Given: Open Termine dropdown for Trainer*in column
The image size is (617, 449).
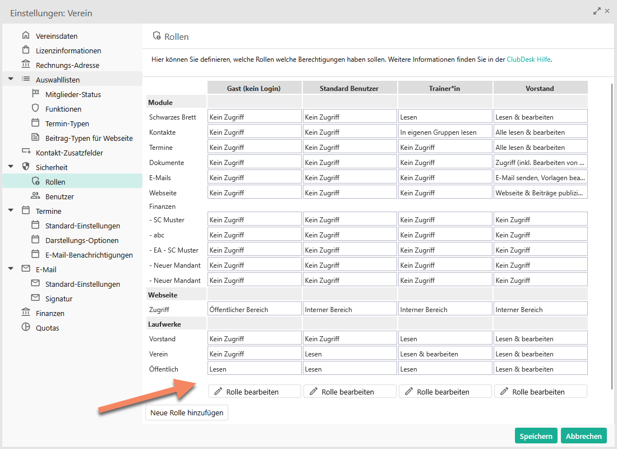Looking at the screenshot, I should coord(445,147).
